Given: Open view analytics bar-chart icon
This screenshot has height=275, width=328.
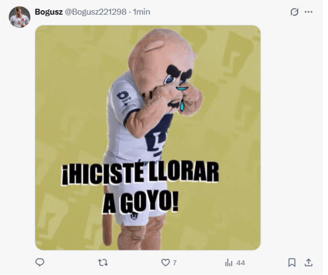Looking at the screenshot, I should coord(229,262).
